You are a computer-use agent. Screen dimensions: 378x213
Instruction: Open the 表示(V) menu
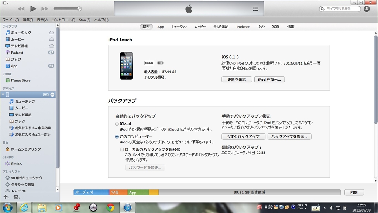coord(42,20)
